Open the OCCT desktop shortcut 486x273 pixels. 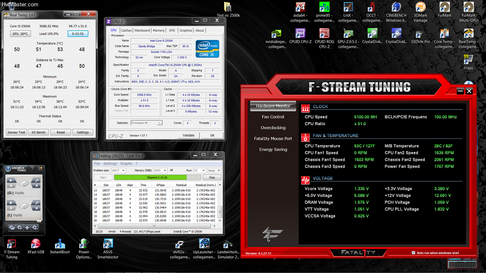tap(372, 12)
